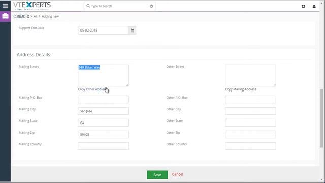Screen dimensions: 325x183
Task: Click the quick create plus icon
Action: [x=303, y=6]
